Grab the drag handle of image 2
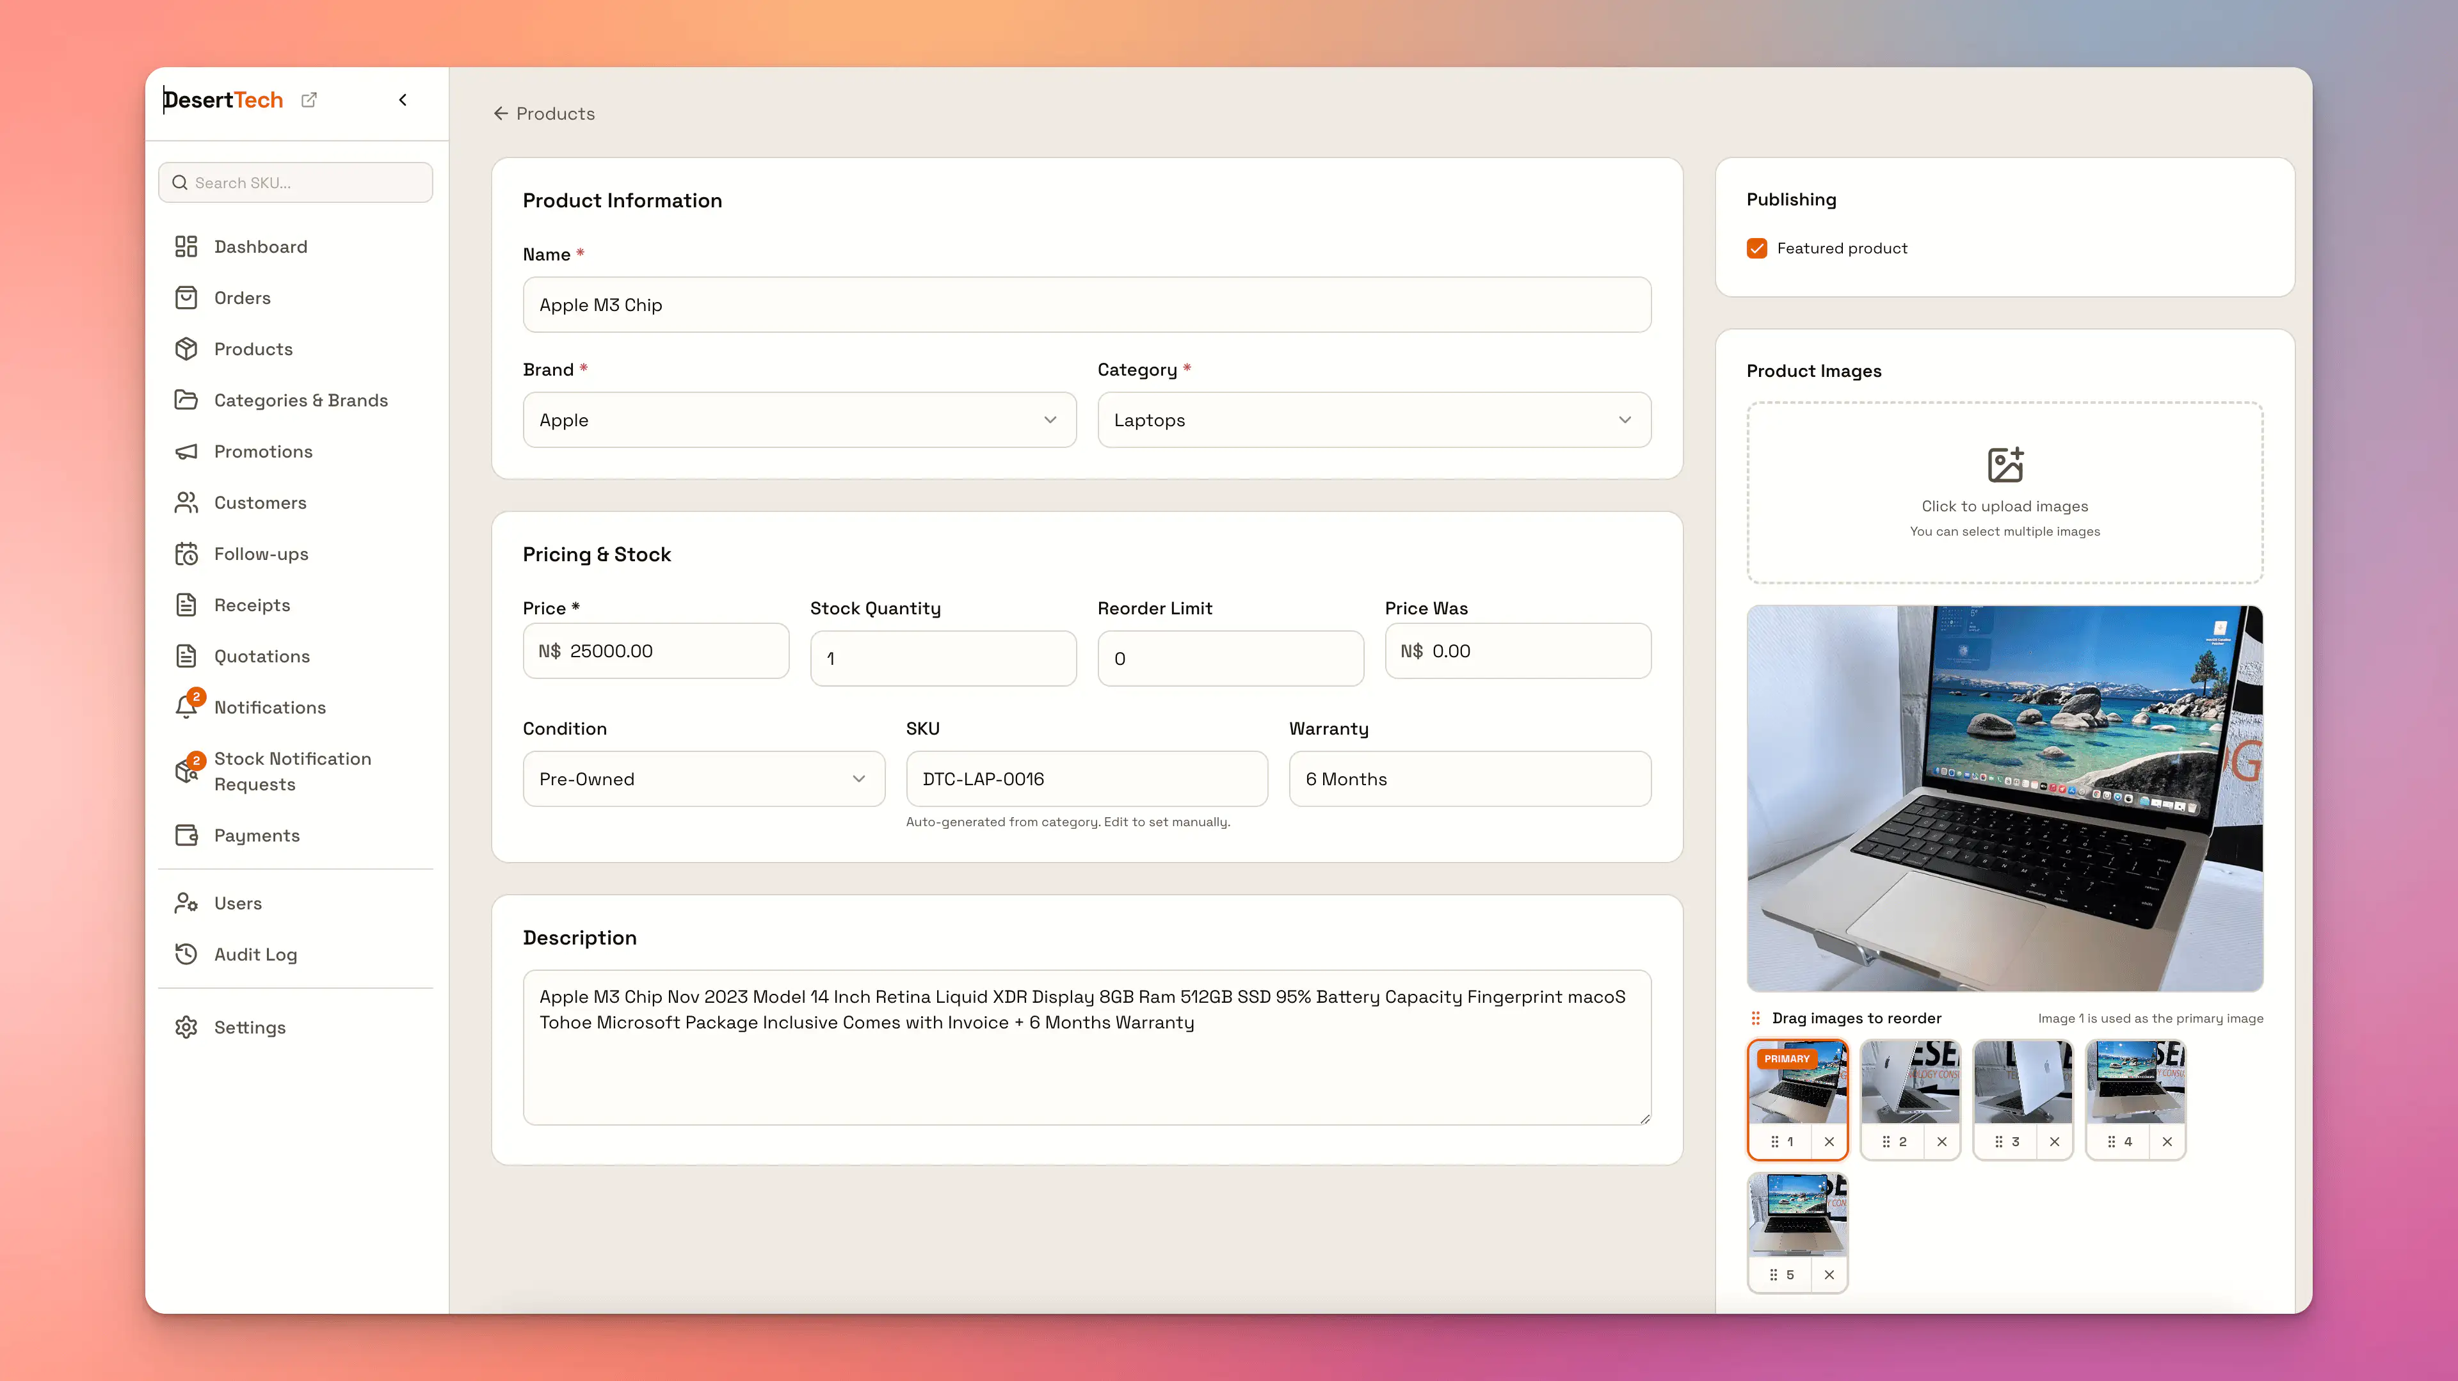 (x=1886, y=1142)
